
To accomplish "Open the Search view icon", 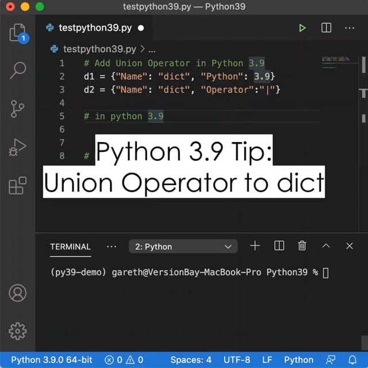I will [18, 70].
